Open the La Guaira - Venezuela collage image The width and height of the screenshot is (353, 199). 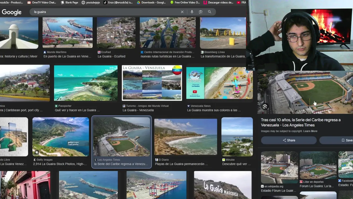click(x=152, y=83)
